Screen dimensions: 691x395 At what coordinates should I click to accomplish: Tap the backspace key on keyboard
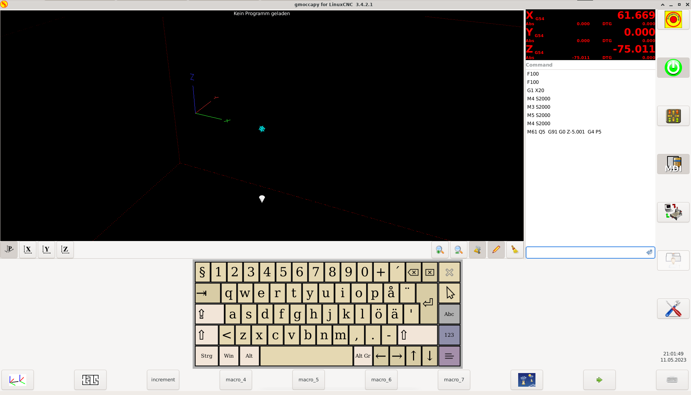[413, 272]
